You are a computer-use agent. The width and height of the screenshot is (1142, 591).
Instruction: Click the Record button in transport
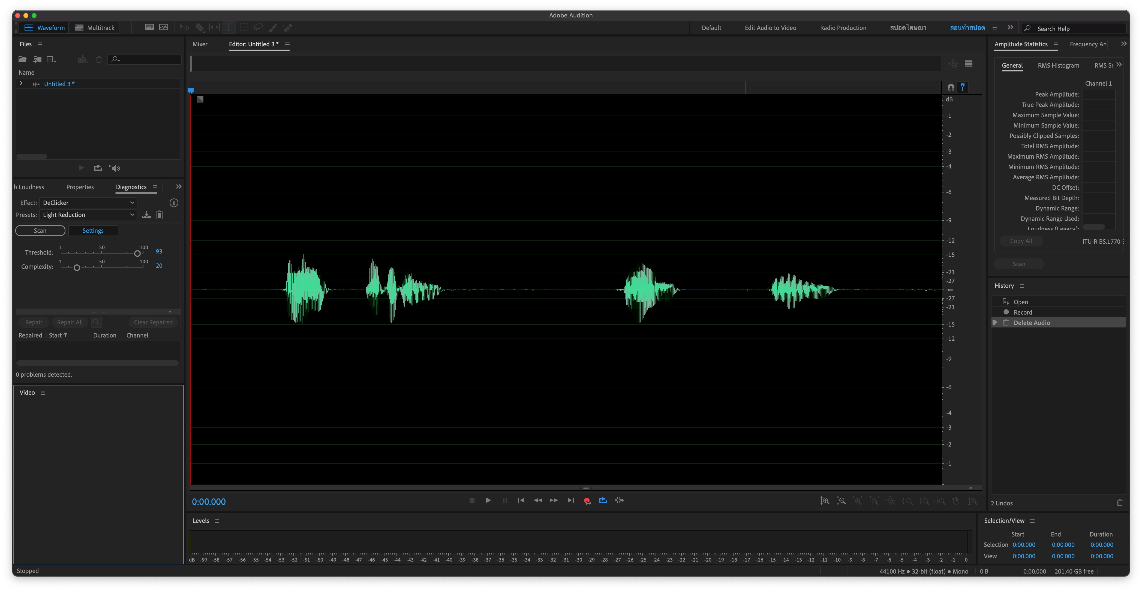[x=587, y=500]
